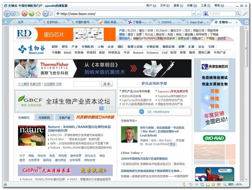Open 2009年国务院共批复7区域发展规划 headline
The image size is (252, 190).
pyautogui.click(x=144, y=158)
